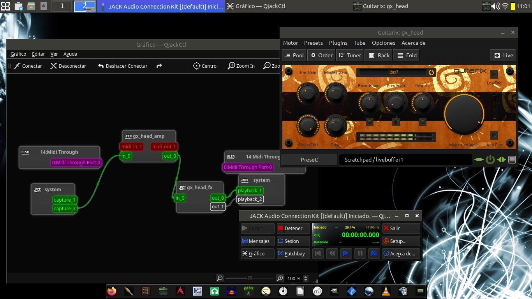Open JACK Setup... dialog

(401, 241)
